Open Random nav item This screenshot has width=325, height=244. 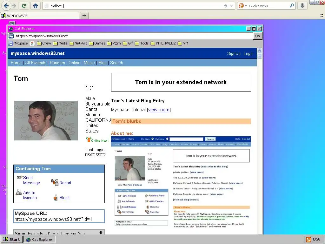coord(57,63)
